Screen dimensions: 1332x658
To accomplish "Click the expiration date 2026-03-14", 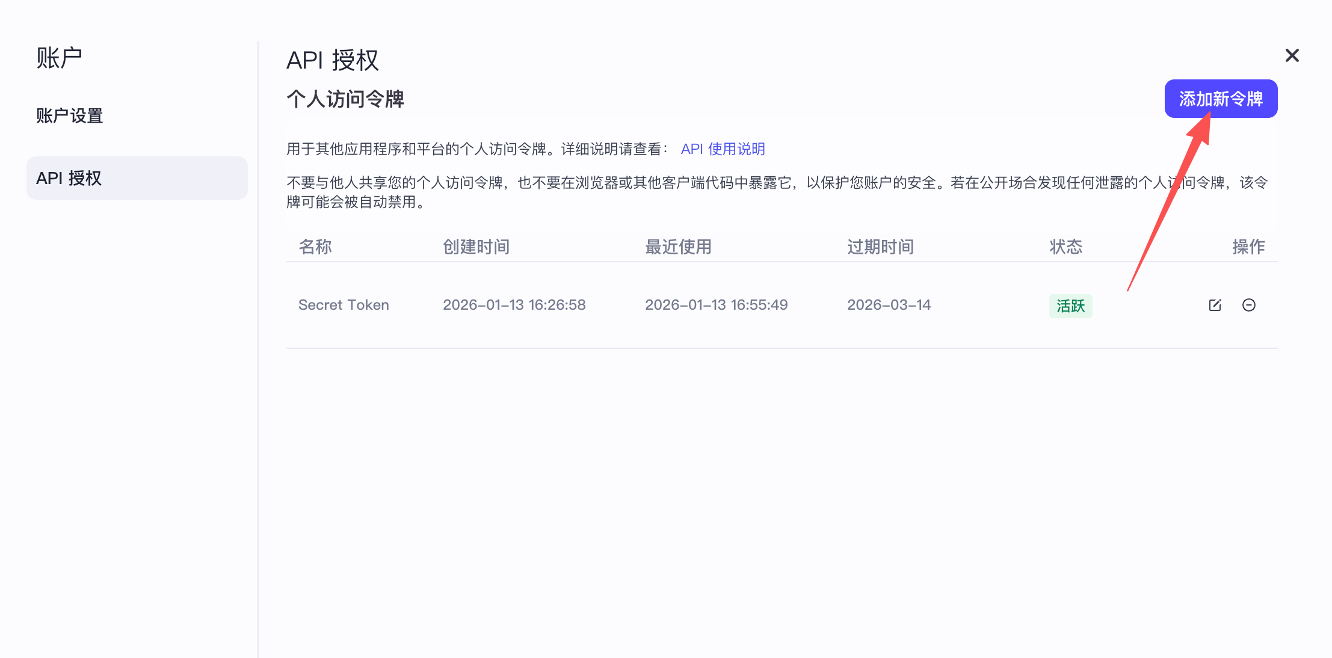I will coord(889,305).
